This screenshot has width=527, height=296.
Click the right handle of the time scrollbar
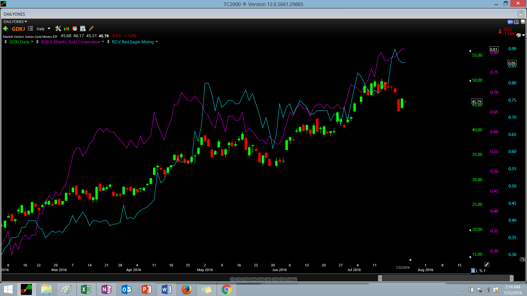click(x=512, y=278)
